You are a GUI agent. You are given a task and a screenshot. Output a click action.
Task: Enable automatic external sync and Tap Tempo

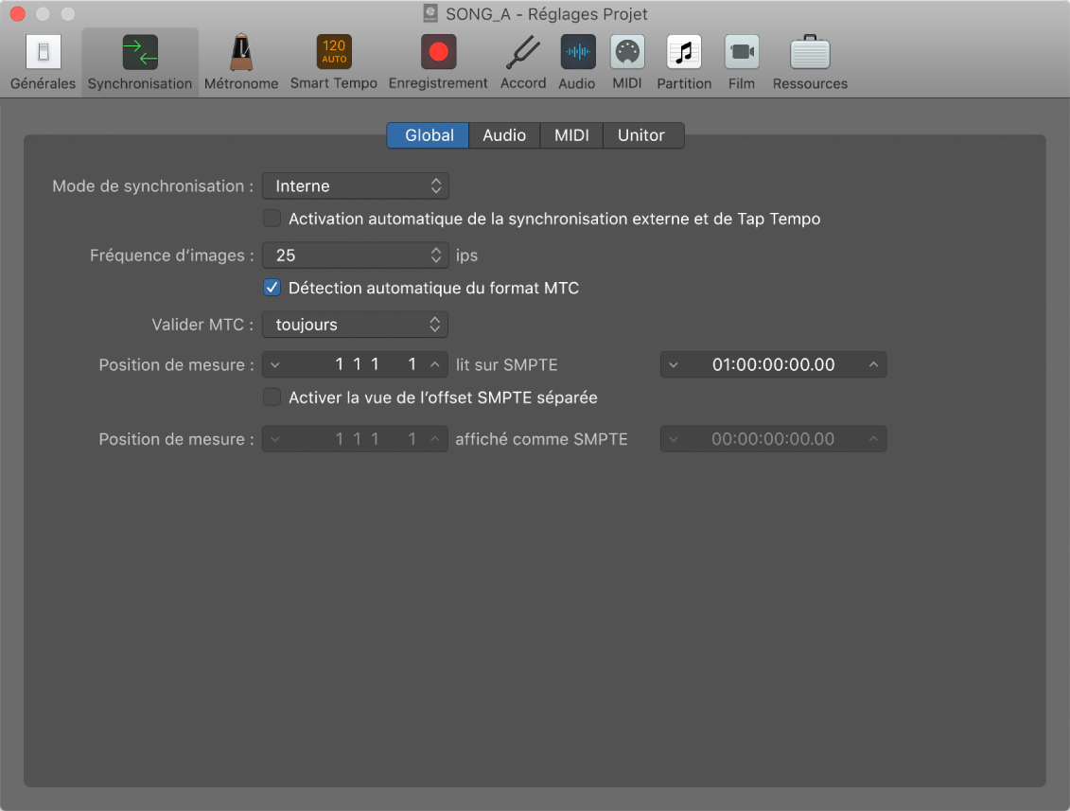coord(272,219)
